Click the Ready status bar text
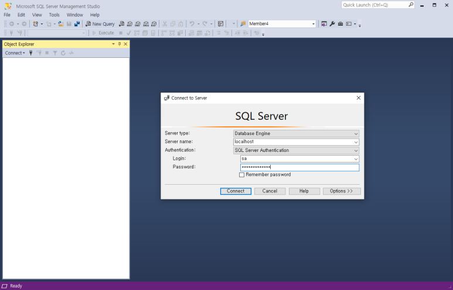 pyautogui.click(x=16, y=286)
